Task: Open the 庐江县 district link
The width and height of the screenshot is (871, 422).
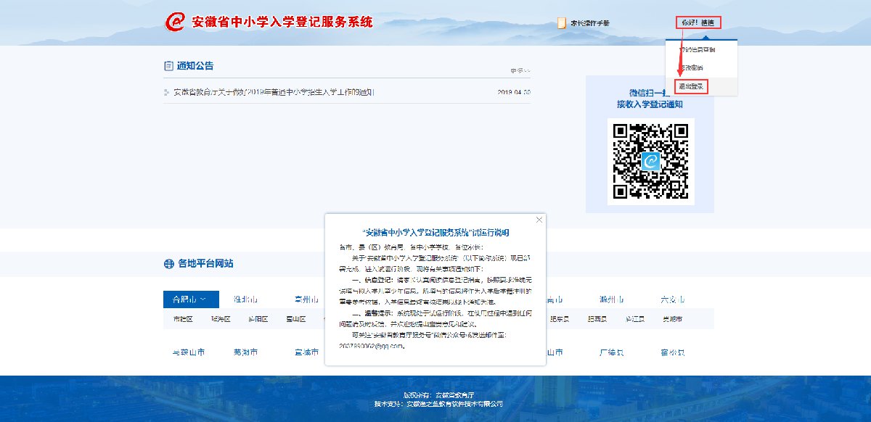Action: coord(634,318)
